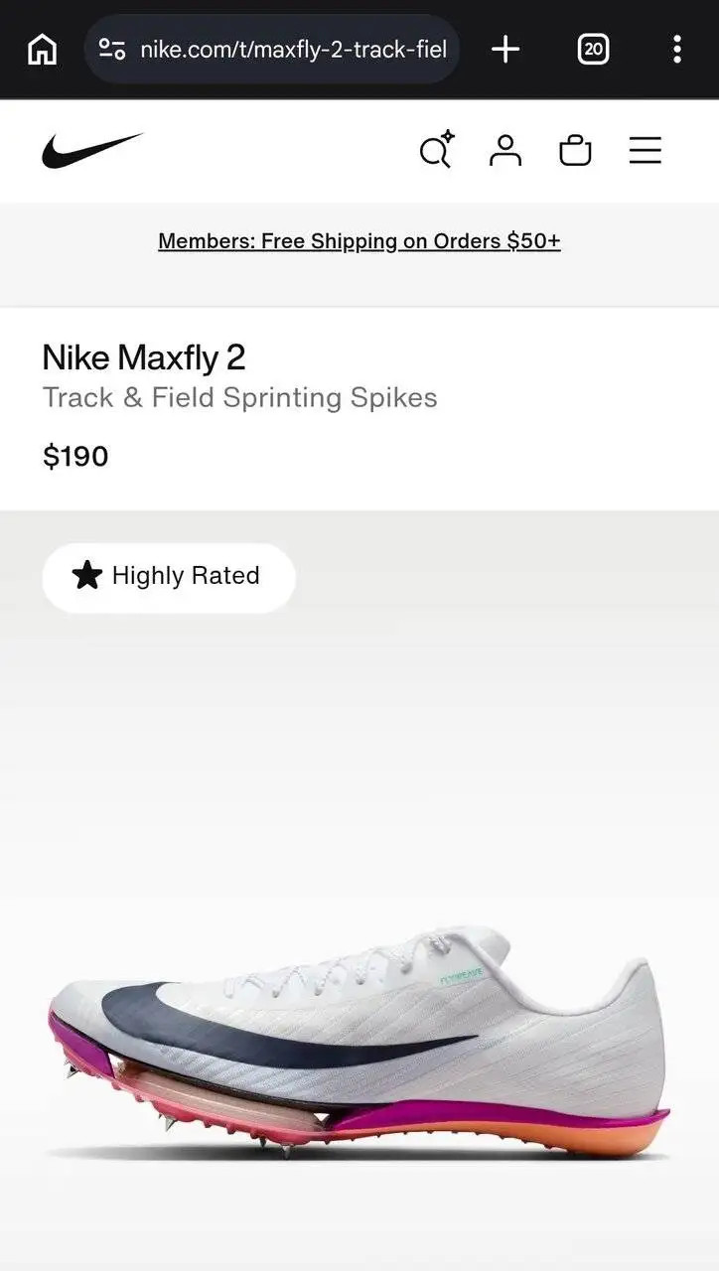Open Members Free Shipping on Orders $50+ link
Image resolution: width=719 pixels, height=1271 pixels.
359,241
